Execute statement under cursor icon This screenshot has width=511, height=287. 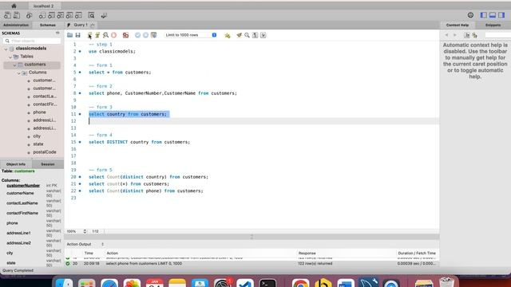tap(97, 35)
